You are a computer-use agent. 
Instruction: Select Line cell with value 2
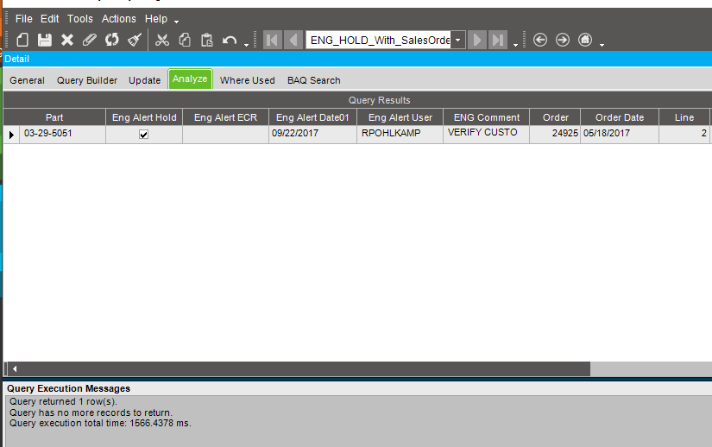coord(684,135)
